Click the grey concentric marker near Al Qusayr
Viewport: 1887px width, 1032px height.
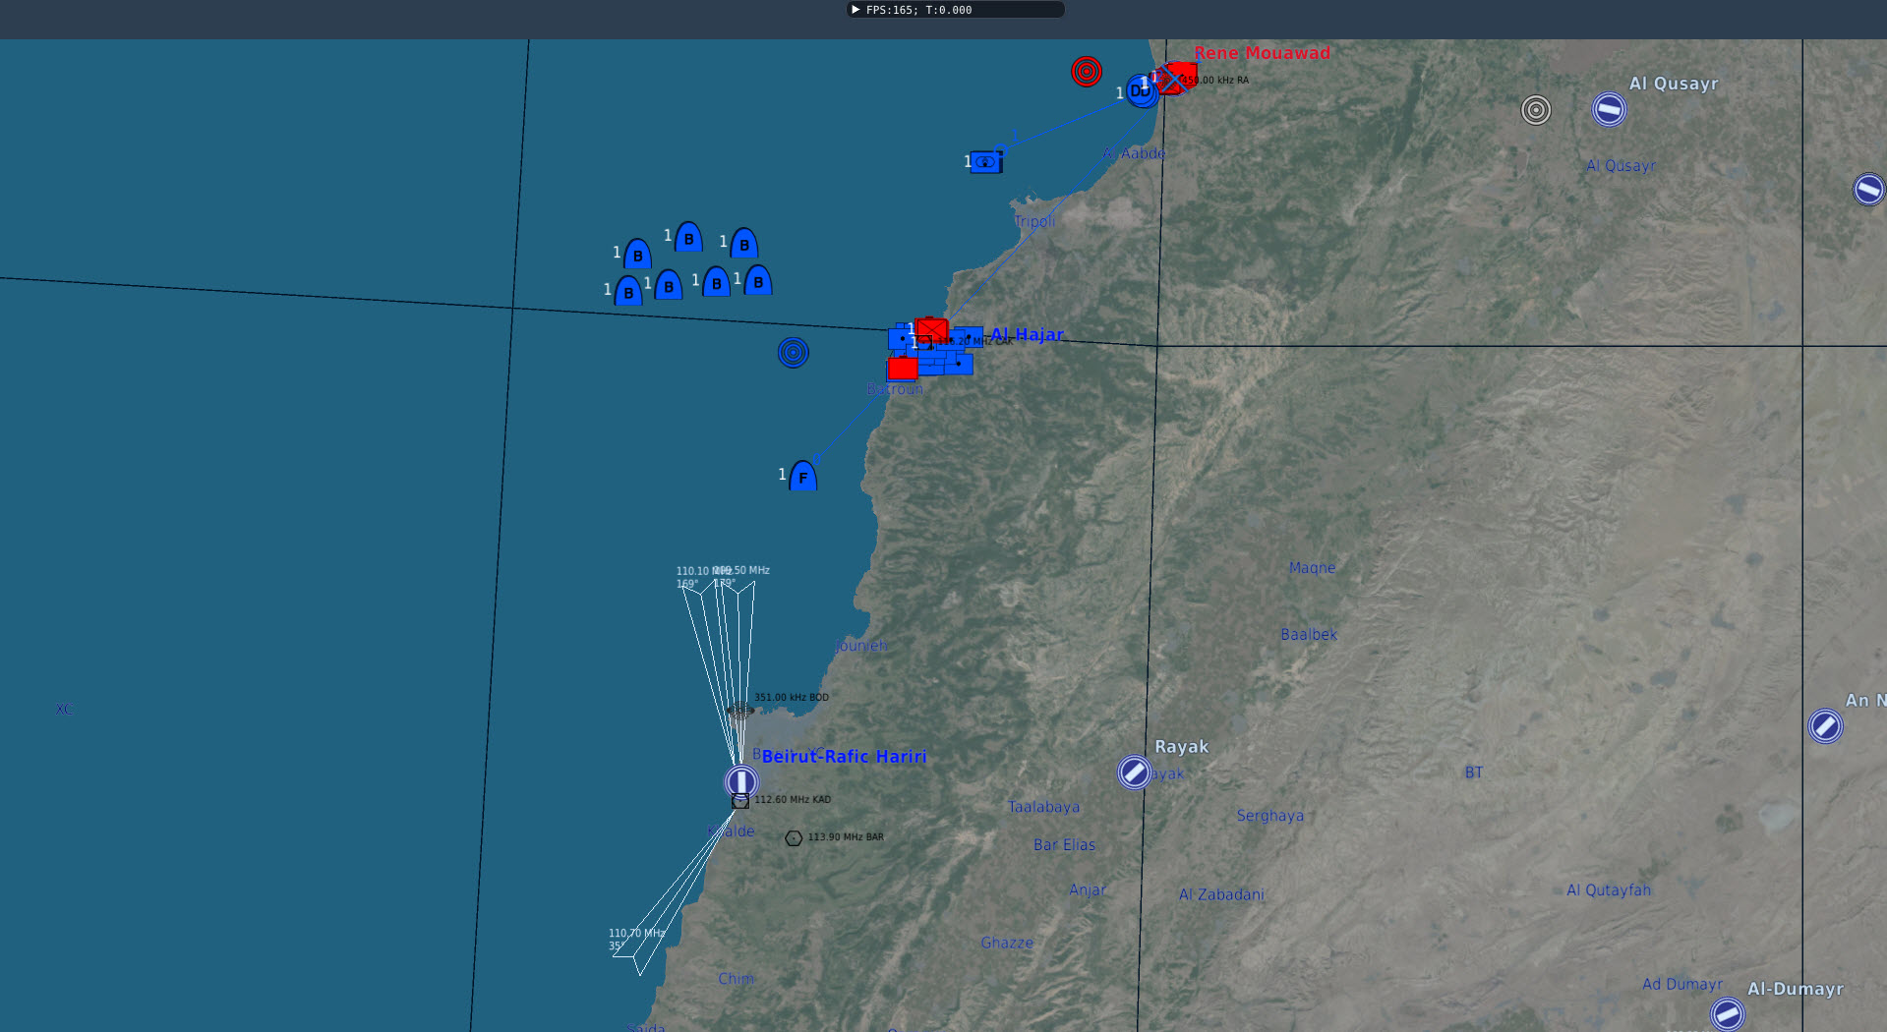[x=1535, y=110]
